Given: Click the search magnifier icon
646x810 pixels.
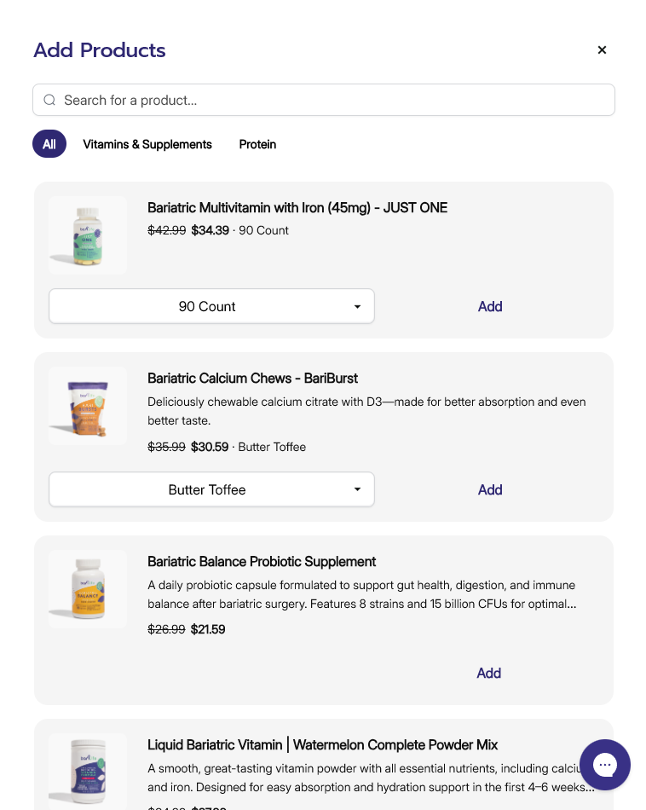Looking at the screenshot, I should tap(49, 100).
